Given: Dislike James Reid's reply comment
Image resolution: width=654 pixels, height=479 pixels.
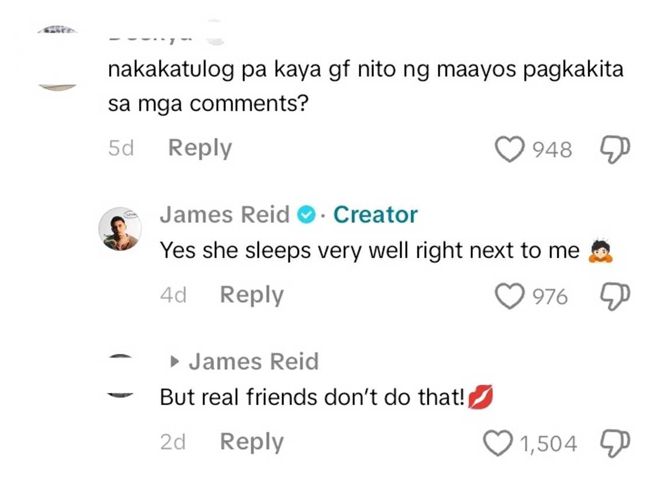Looking at the screenshot, I should [x=615, y=296].
